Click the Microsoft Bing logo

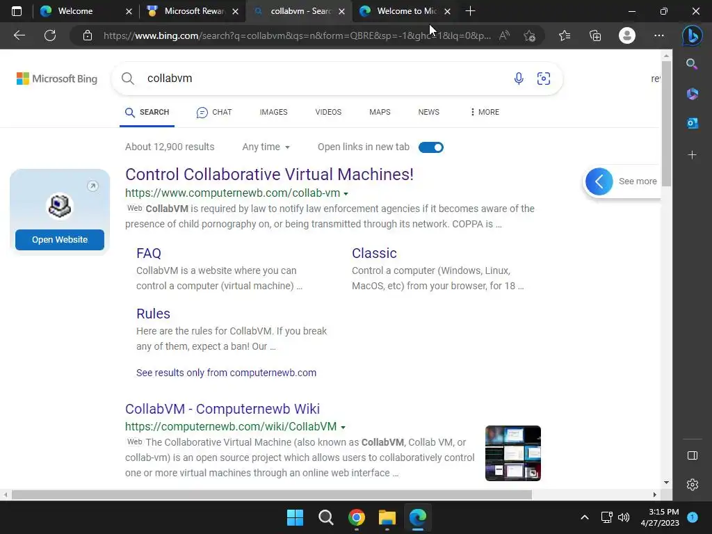tap(57, 79)
